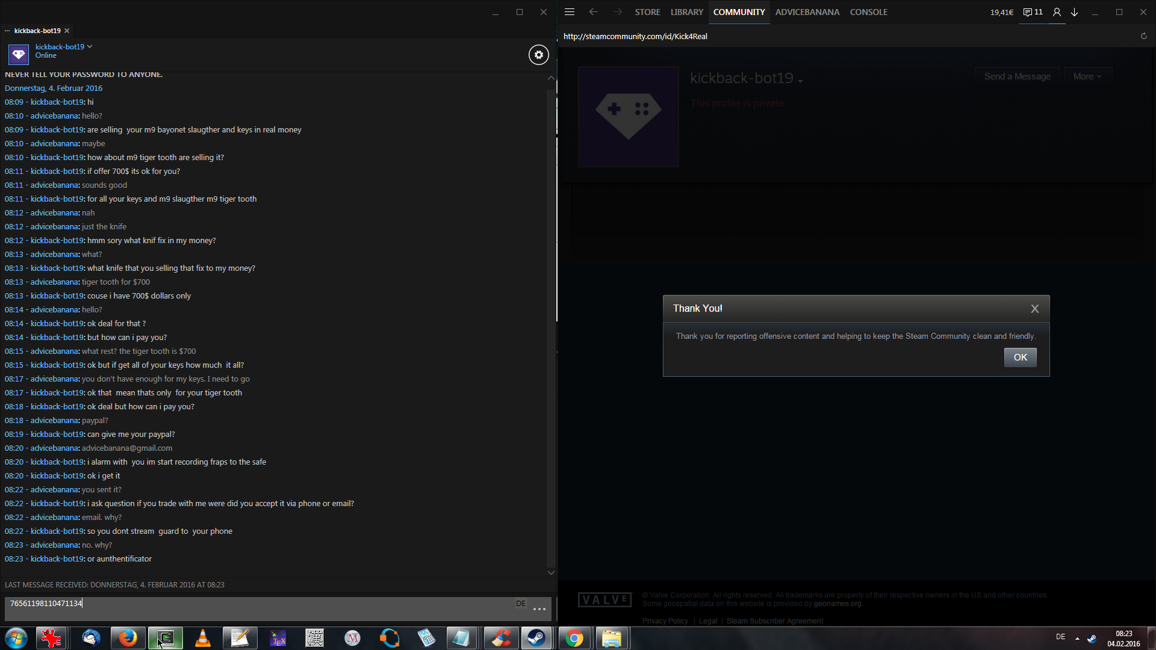The width and height of the screenshot is (1156, 650).
Task: Expand kickback-bot19 name dropdown in chat header
Action: pos(90,46)
